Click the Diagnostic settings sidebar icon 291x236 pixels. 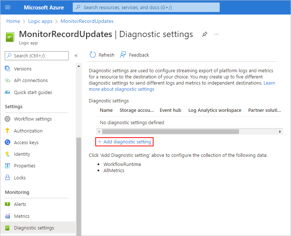coord(7,228)
